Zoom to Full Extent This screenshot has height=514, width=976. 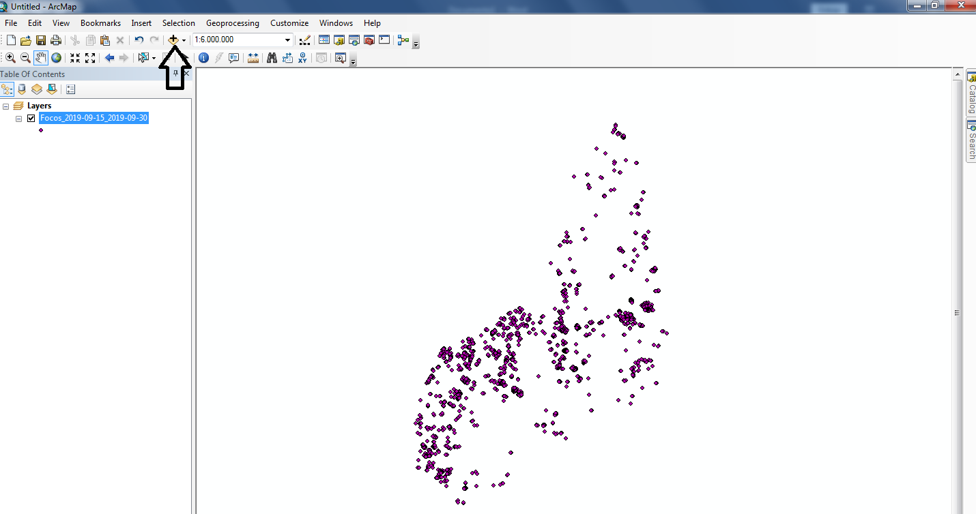point(55,58)
